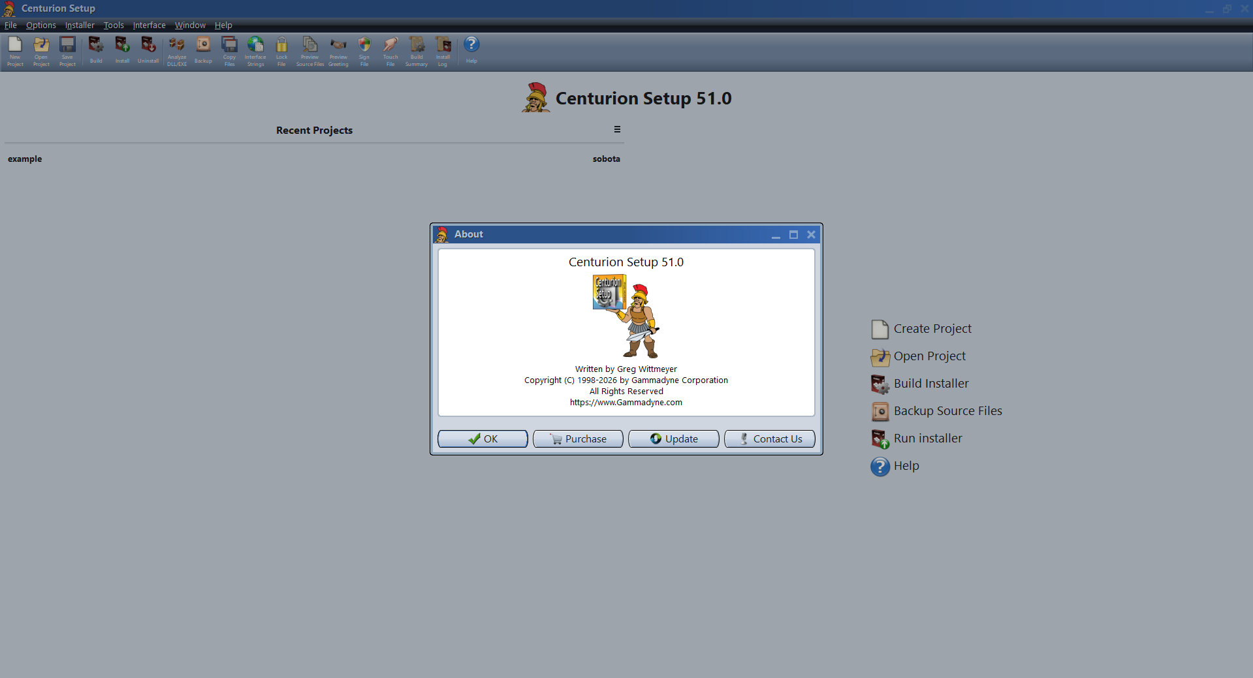Click the Gammadyne Corporation copyright line
This screenshot has width=1253, height=678.
coord(626,380)
